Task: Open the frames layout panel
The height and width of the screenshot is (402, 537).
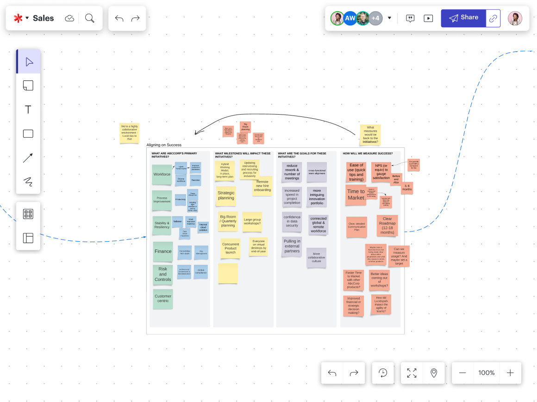Action: (28, 238)
